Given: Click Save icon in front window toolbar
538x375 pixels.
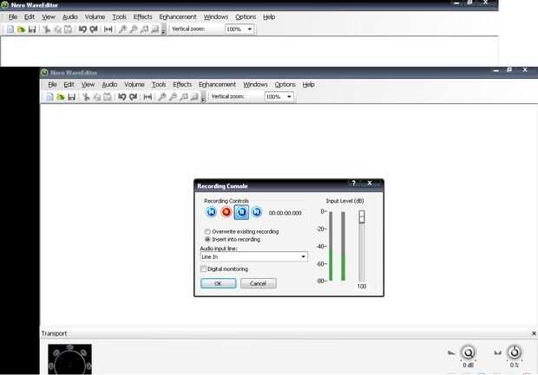Looking at the screenshot, I should [x=71, y=97].
